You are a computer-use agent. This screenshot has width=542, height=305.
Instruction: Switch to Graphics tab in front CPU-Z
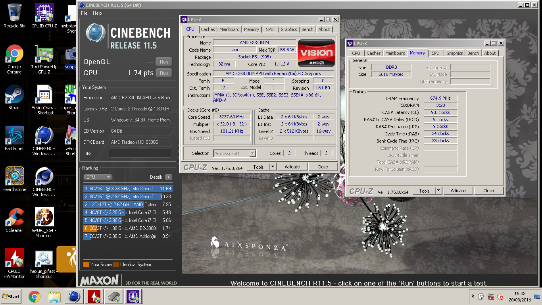click(288, 29)
